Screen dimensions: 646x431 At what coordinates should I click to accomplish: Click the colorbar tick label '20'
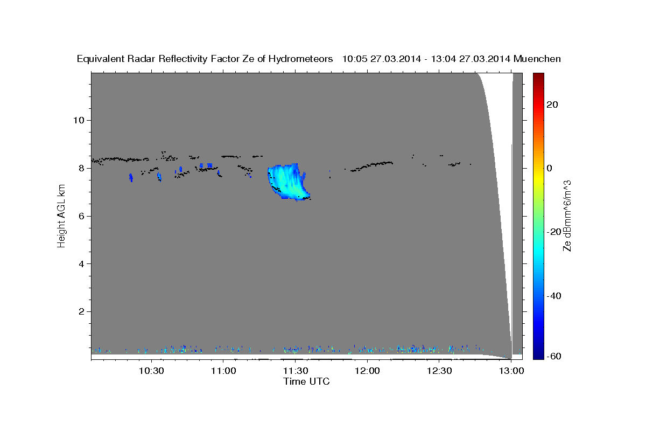(x=552, y=105)
